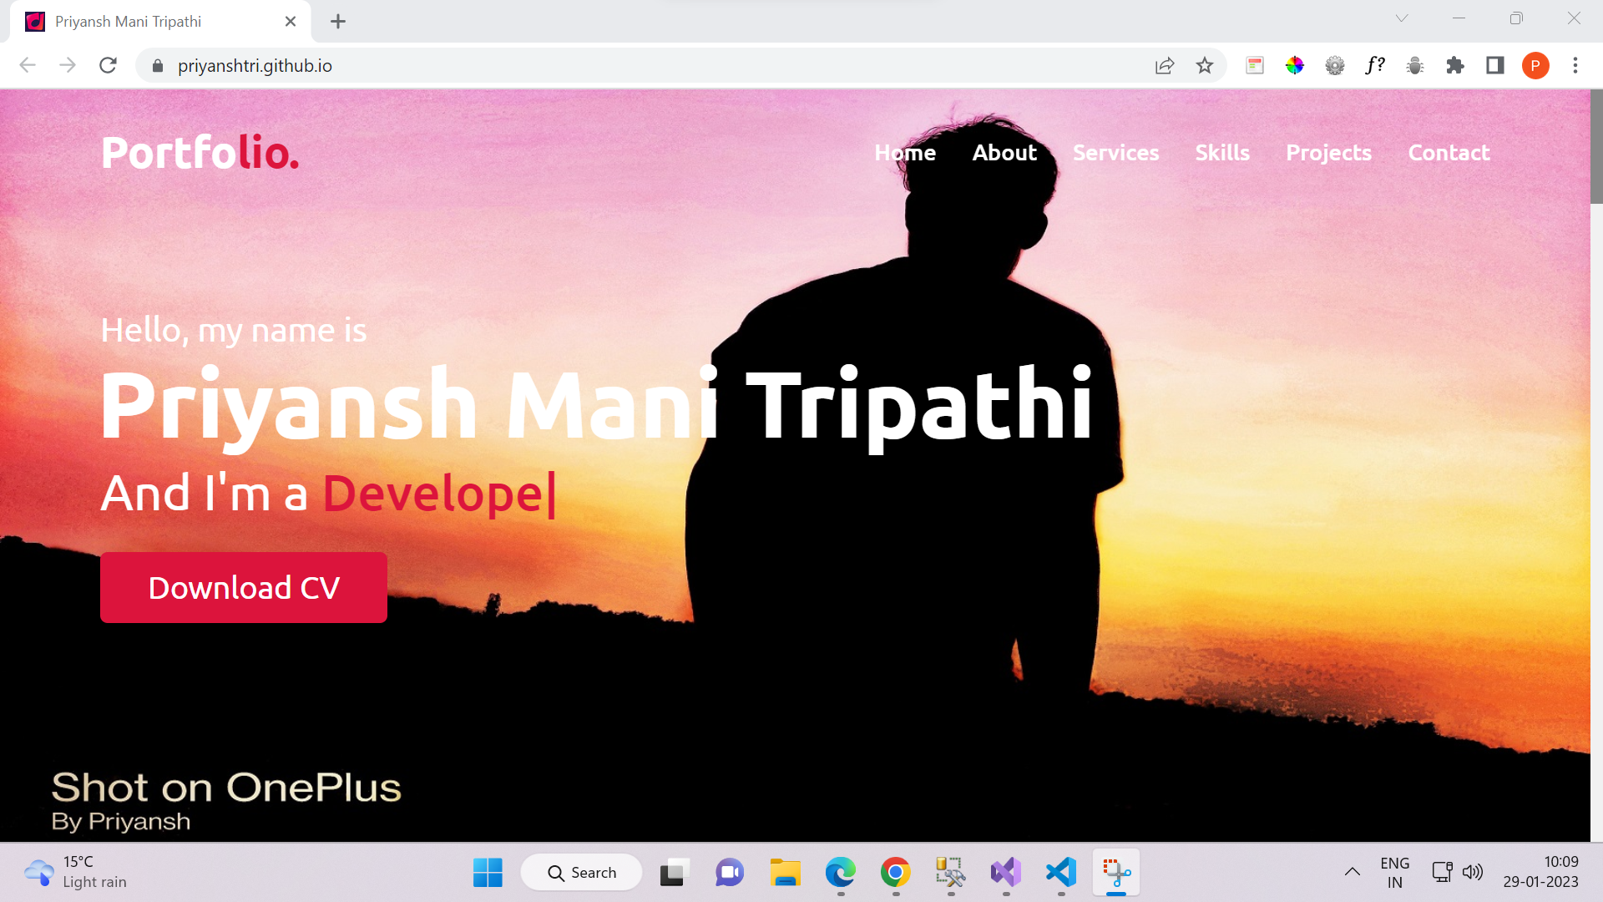The image size is (1603, 902).
Task: Open the color picker wheel extension
Action: 1295,65
